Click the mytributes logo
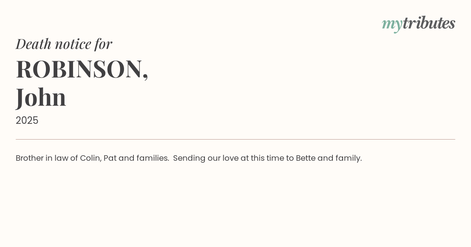This screenshot has width=471, height=247. [x=418, y=24]
